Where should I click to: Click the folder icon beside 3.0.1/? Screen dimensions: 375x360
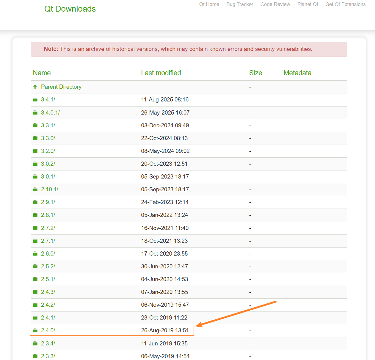click(x=35, y=176)
